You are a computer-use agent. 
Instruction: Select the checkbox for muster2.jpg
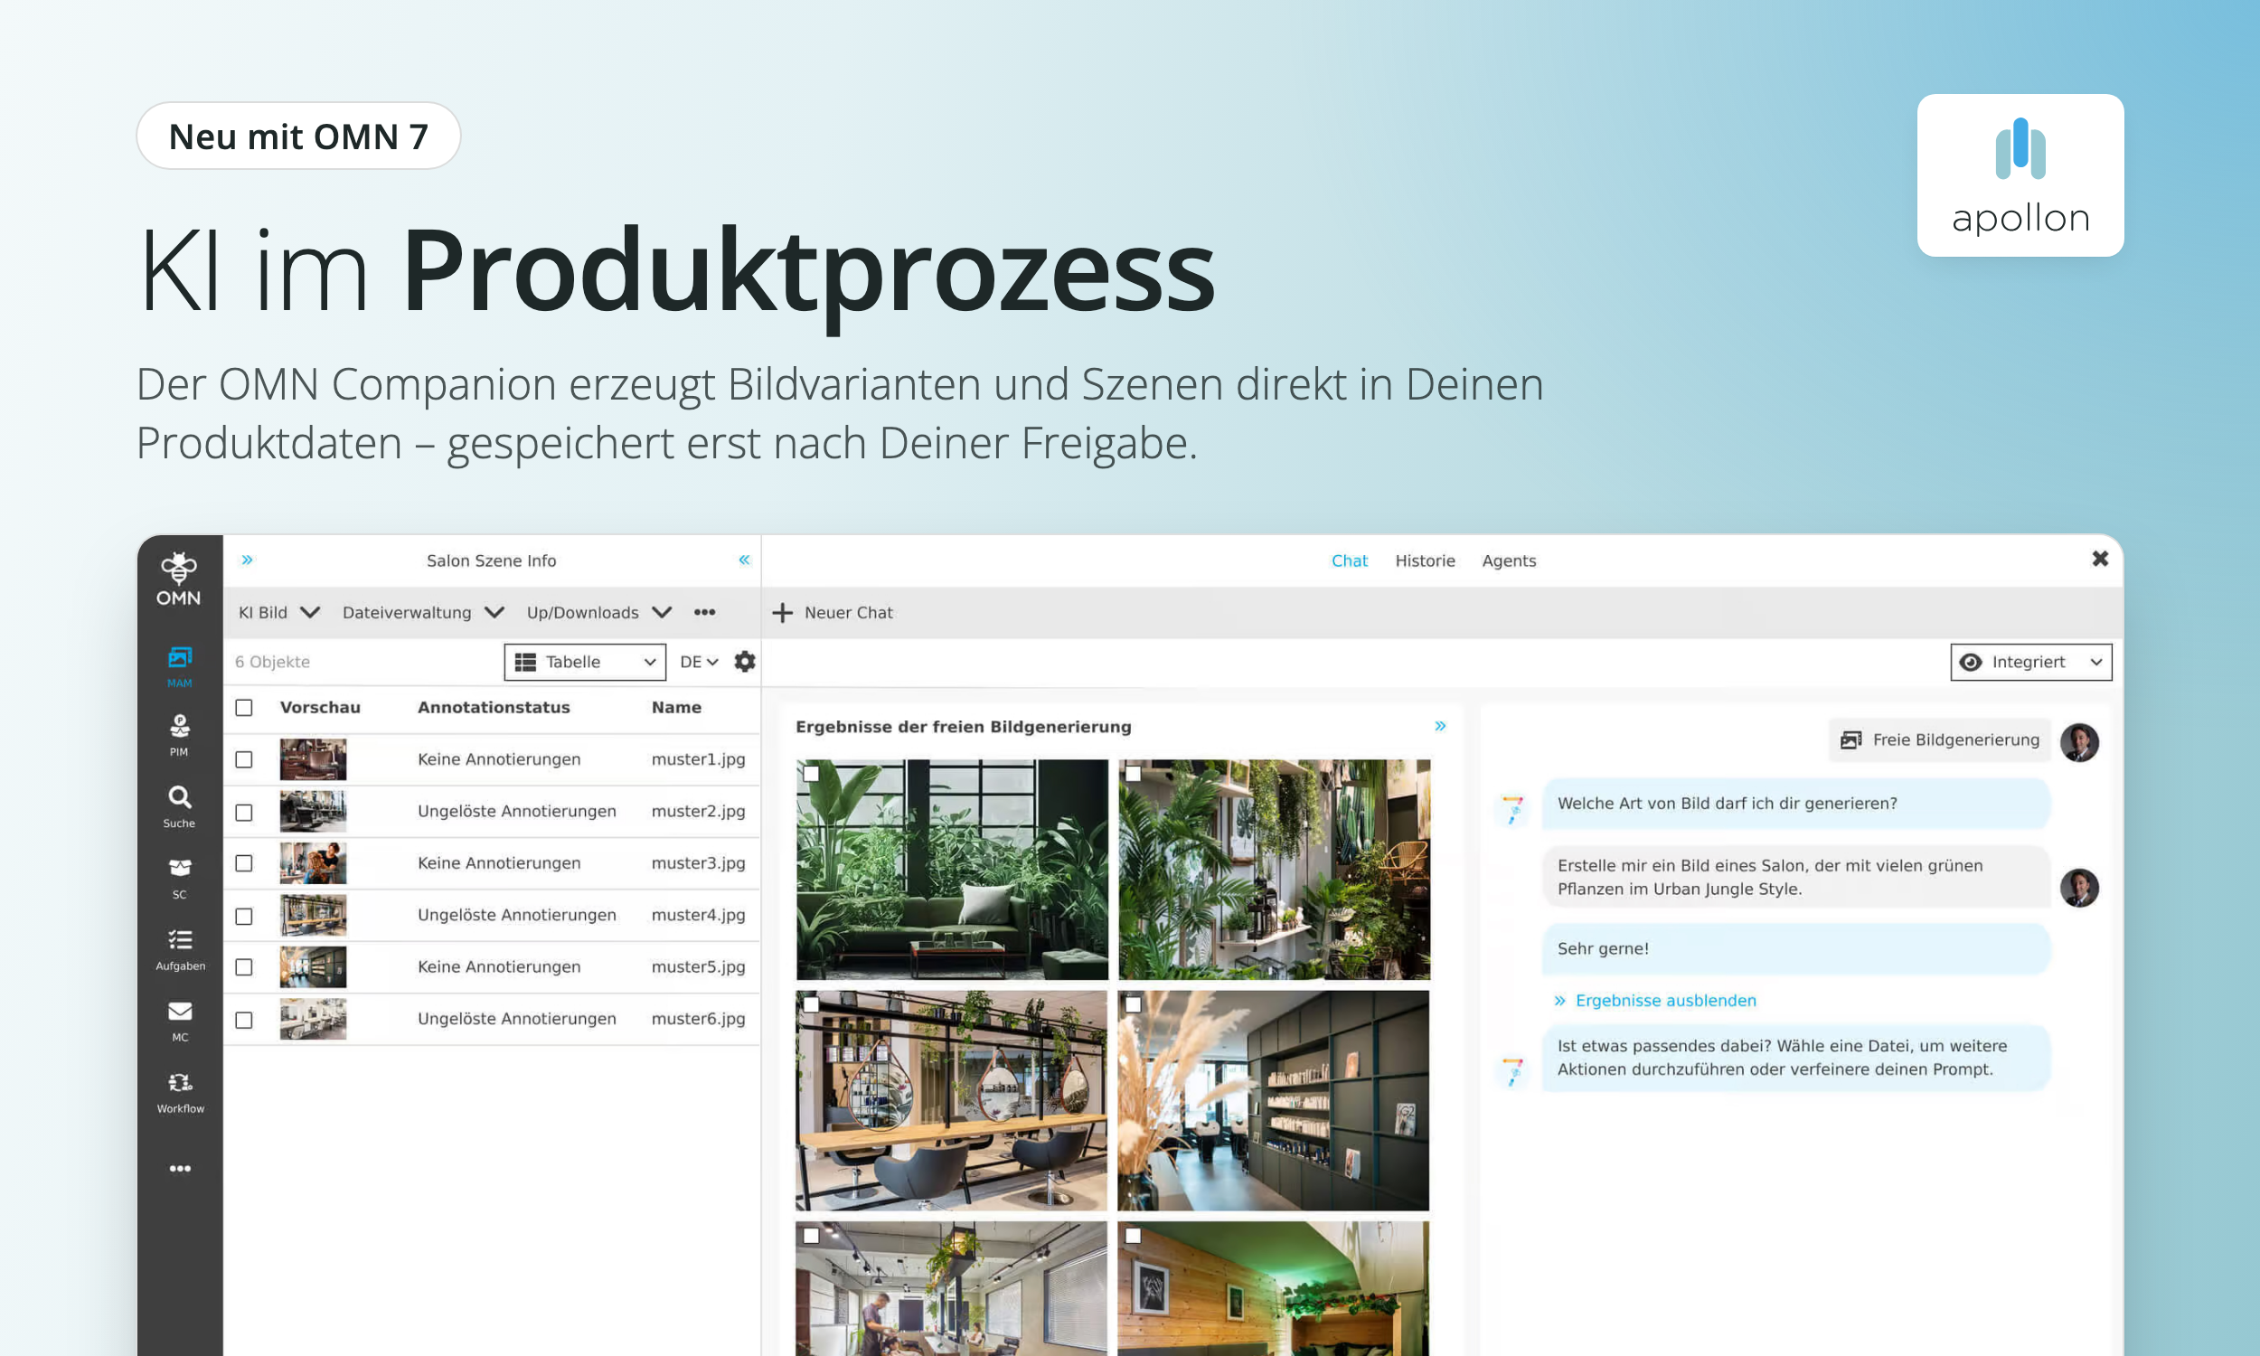pos(244,812)
